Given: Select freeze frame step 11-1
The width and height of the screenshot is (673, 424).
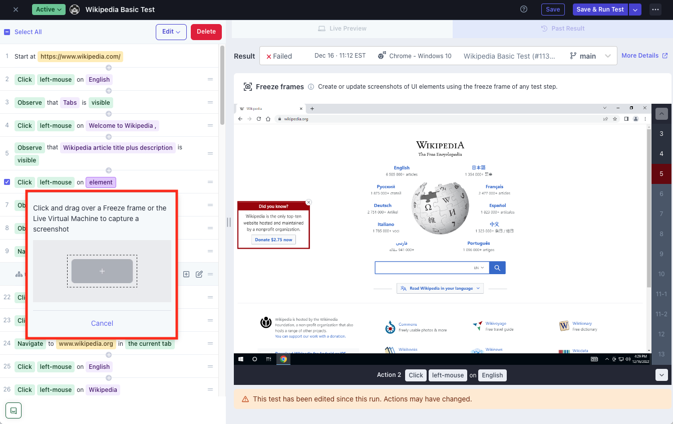Looking at the screenshot, I should tap(661, 294).
